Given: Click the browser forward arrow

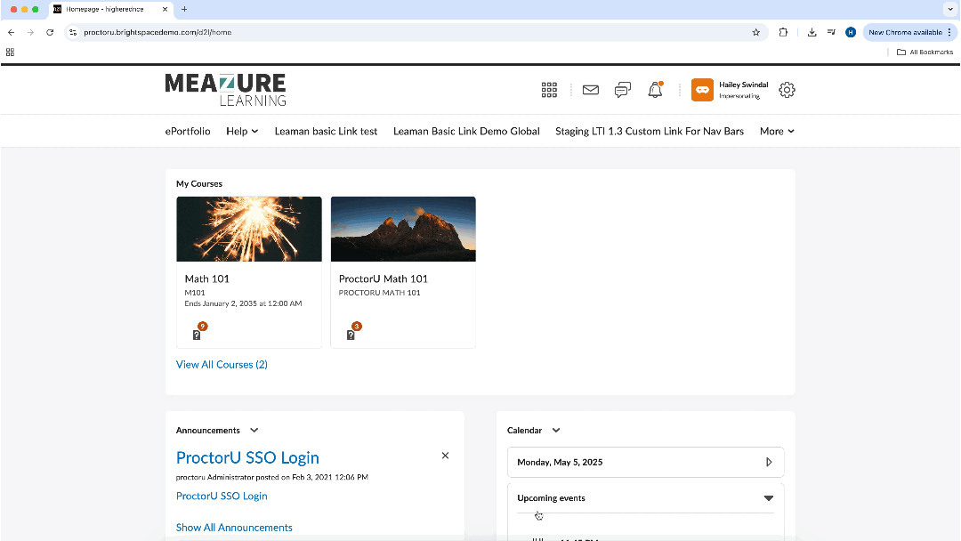Looking at the screenshot, I should click(30, 32).
